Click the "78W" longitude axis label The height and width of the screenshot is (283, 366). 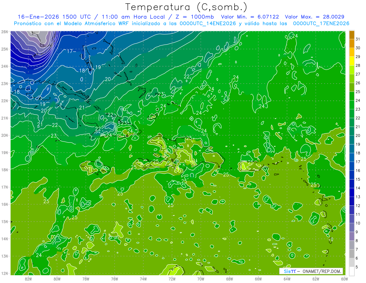[86, 279]
